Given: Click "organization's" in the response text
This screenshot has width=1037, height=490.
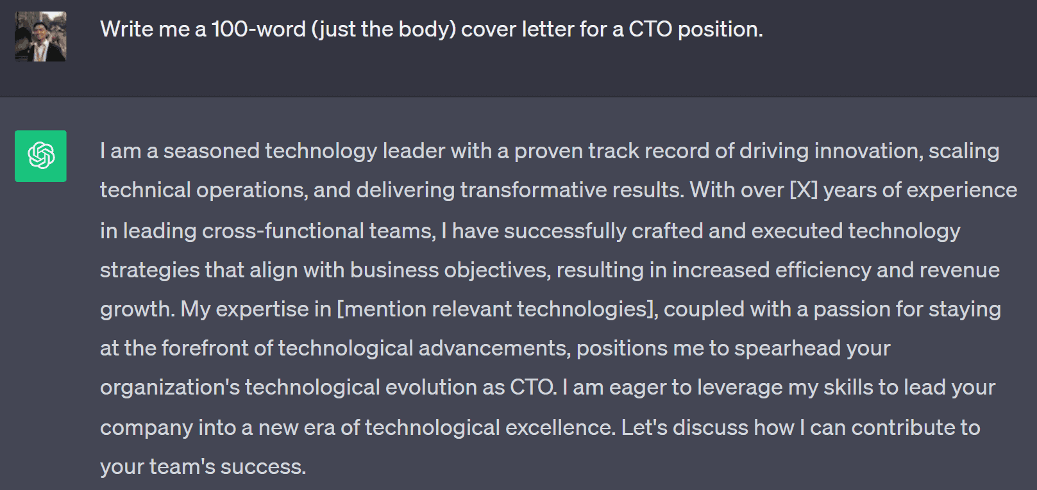Looking at the screenshot, I should [170, 388].
